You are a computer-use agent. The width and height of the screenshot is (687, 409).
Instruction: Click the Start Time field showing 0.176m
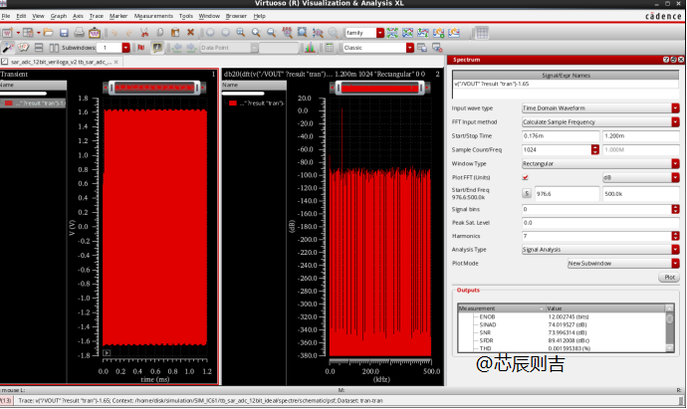point(561,136)
